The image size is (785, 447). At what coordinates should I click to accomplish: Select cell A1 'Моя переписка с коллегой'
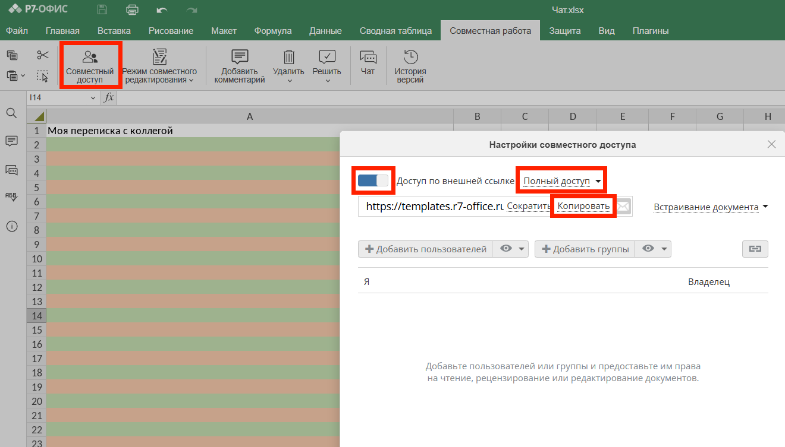(x=250, y=131)
